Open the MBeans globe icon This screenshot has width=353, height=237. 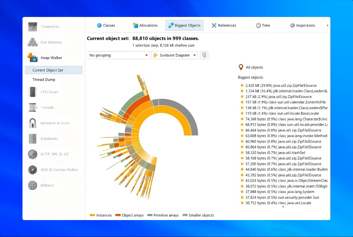coord(33,185)
